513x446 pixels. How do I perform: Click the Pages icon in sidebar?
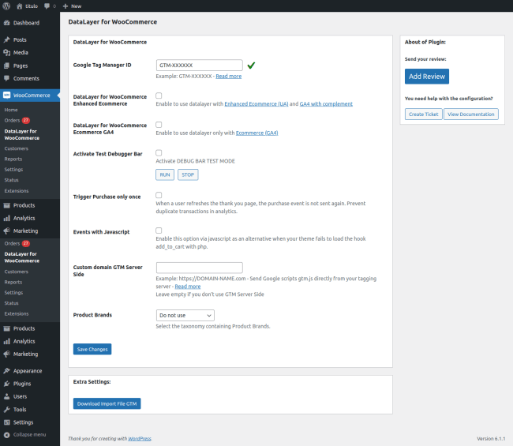6,66
